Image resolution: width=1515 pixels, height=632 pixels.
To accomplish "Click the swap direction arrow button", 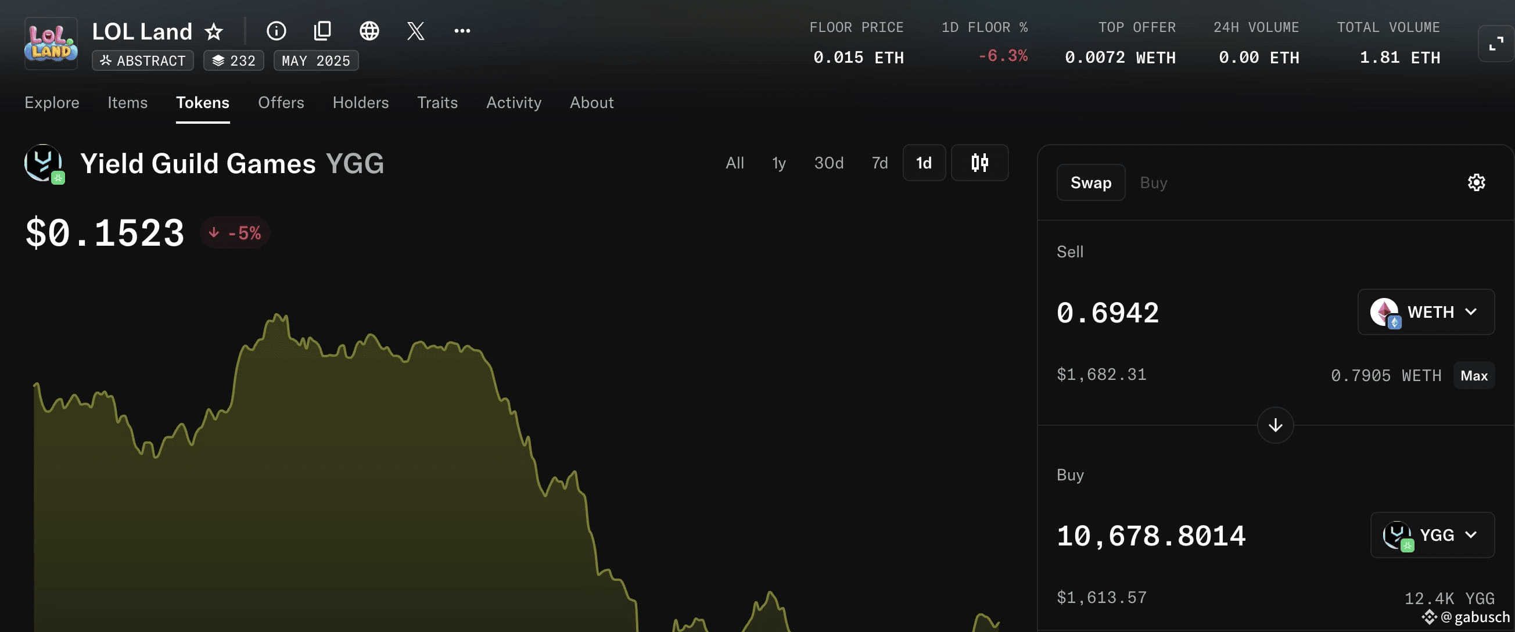I will (x=1275, y=425).
